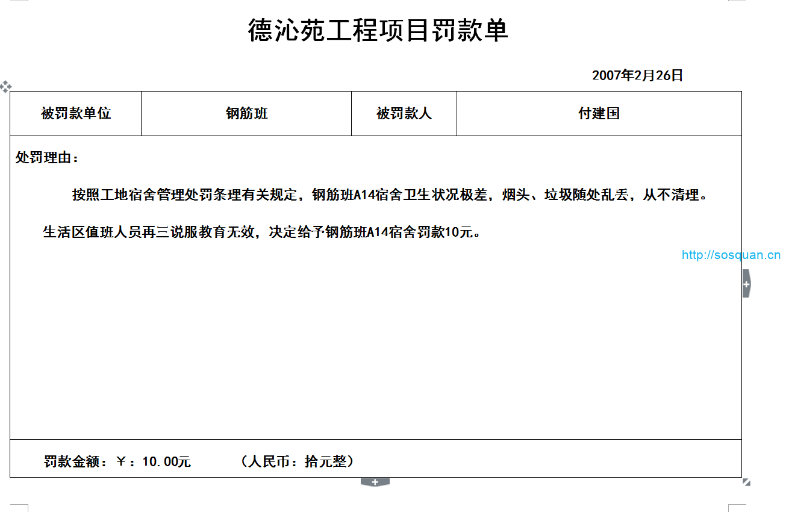Screen dimensions: 786x512
Task: Select the 被罚款单位 header cell
Action: 76,113
